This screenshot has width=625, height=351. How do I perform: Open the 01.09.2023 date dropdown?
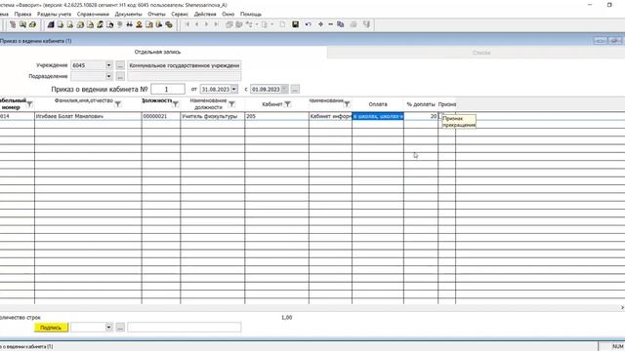click(284, 89)
